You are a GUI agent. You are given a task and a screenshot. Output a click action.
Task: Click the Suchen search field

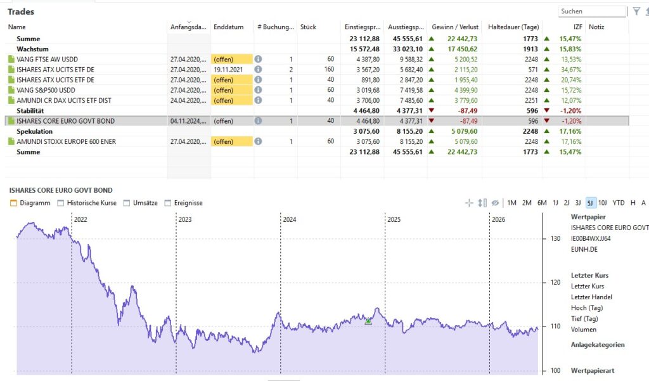click(592, 11)
